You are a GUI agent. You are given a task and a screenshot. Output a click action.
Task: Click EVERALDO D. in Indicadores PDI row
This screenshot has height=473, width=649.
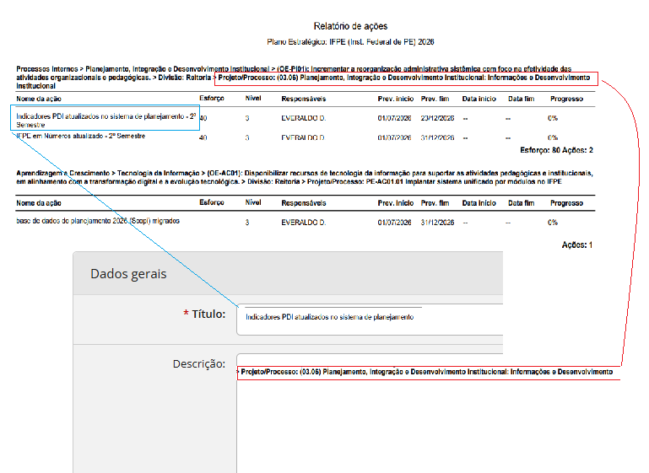(303, 118)
